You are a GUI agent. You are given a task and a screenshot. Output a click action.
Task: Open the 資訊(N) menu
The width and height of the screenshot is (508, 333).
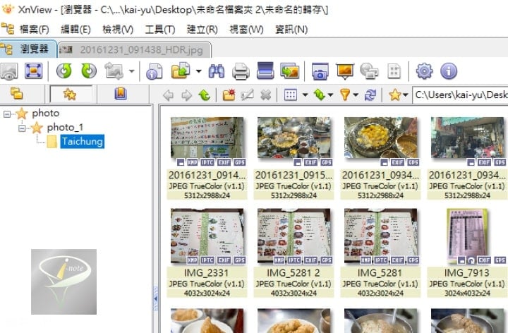click(291, 30)
